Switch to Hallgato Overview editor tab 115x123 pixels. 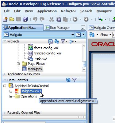click(x=102, y=28)
